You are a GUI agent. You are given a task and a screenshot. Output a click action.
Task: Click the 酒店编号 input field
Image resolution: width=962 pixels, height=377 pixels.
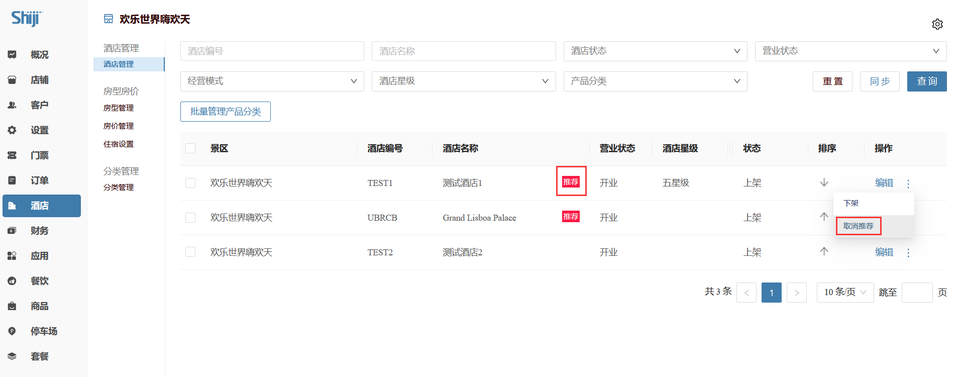(272, 51)
